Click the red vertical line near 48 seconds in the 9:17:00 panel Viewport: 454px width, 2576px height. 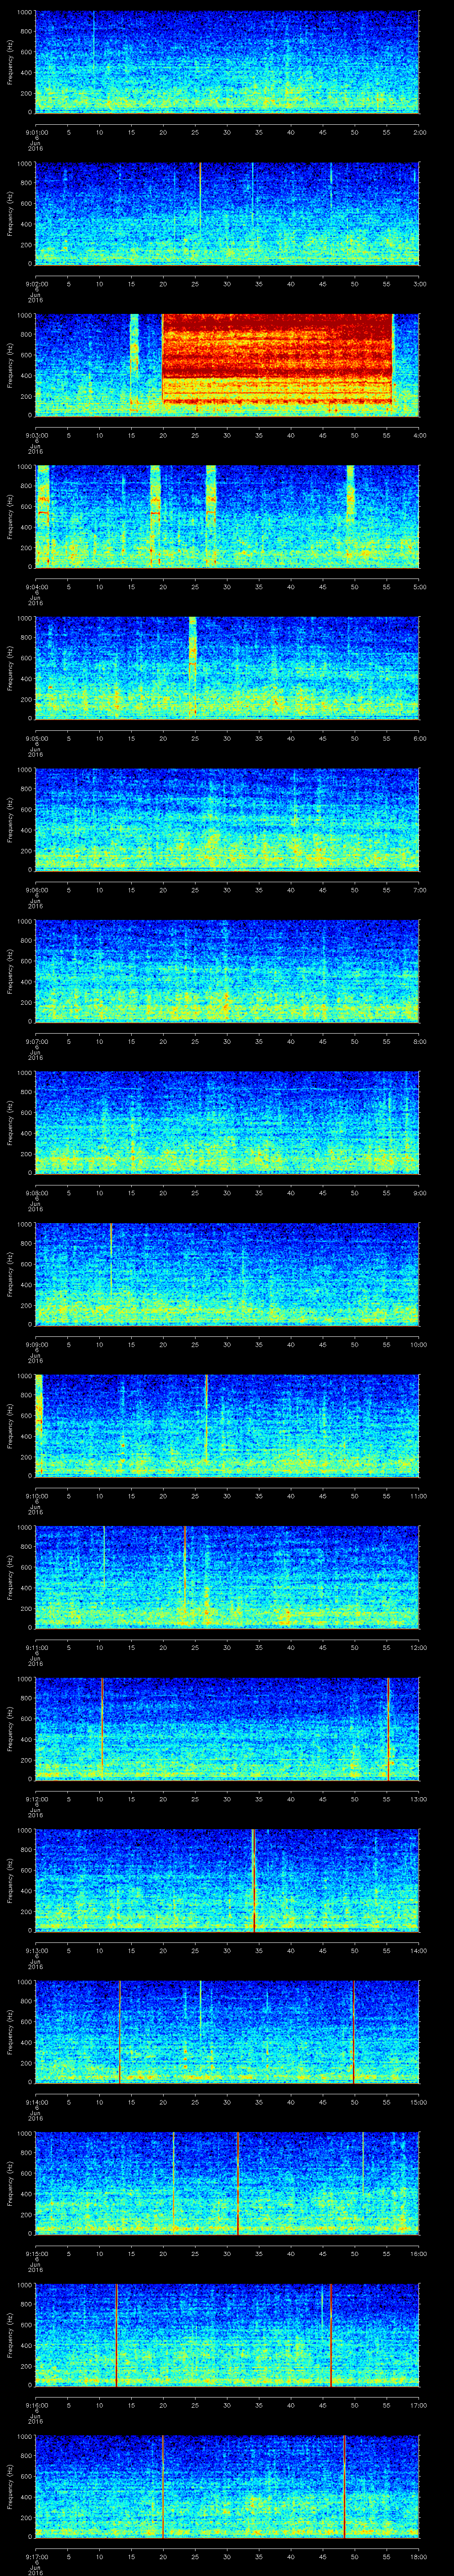tap(344, 2487)
